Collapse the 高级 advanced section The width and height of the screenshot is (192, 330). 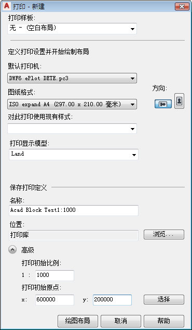(x=12, y=250)
